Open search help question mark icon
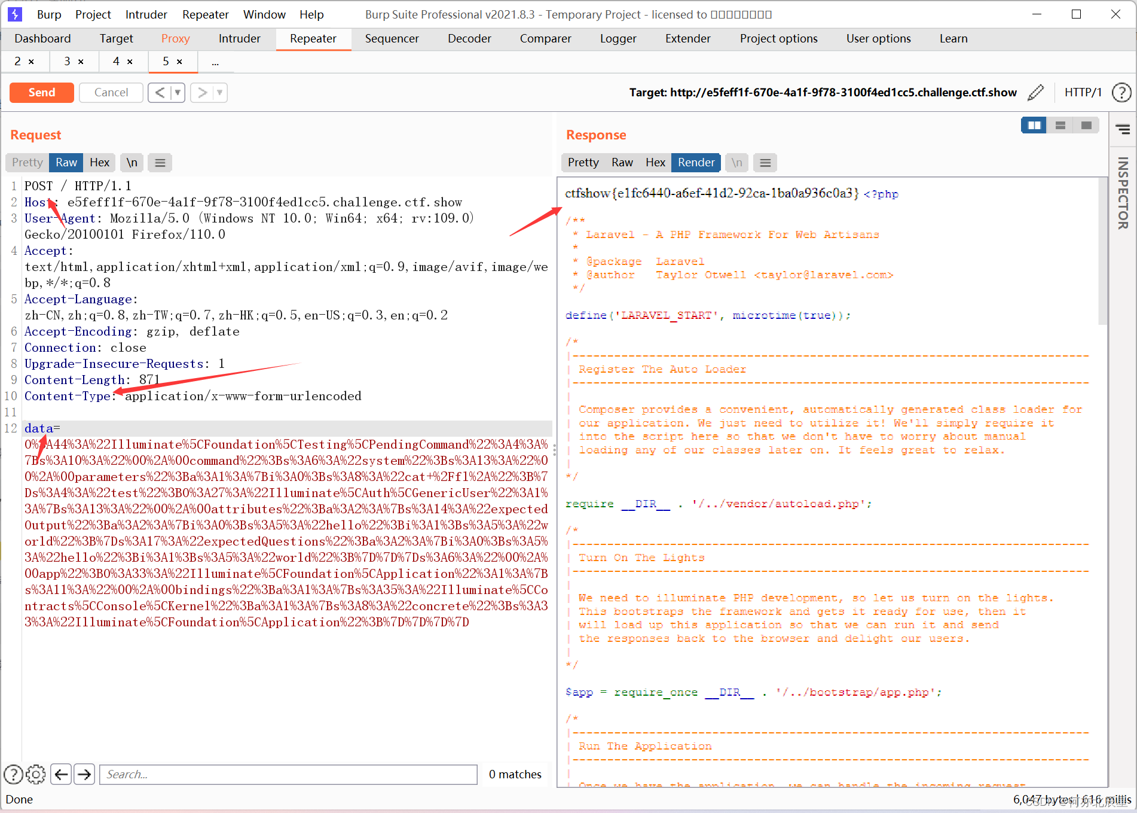This screenshot has width=1137, height=813. 14,774
